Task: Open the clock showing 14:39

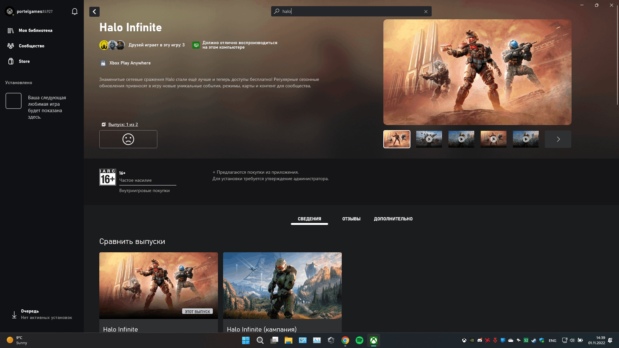Action: pos(596,340)
